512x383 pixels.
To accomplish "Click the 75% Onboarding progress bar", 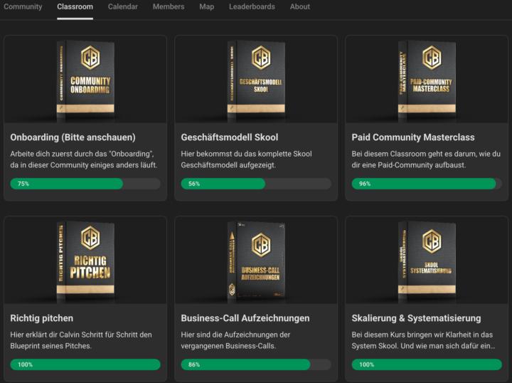I will pos(85,184).
